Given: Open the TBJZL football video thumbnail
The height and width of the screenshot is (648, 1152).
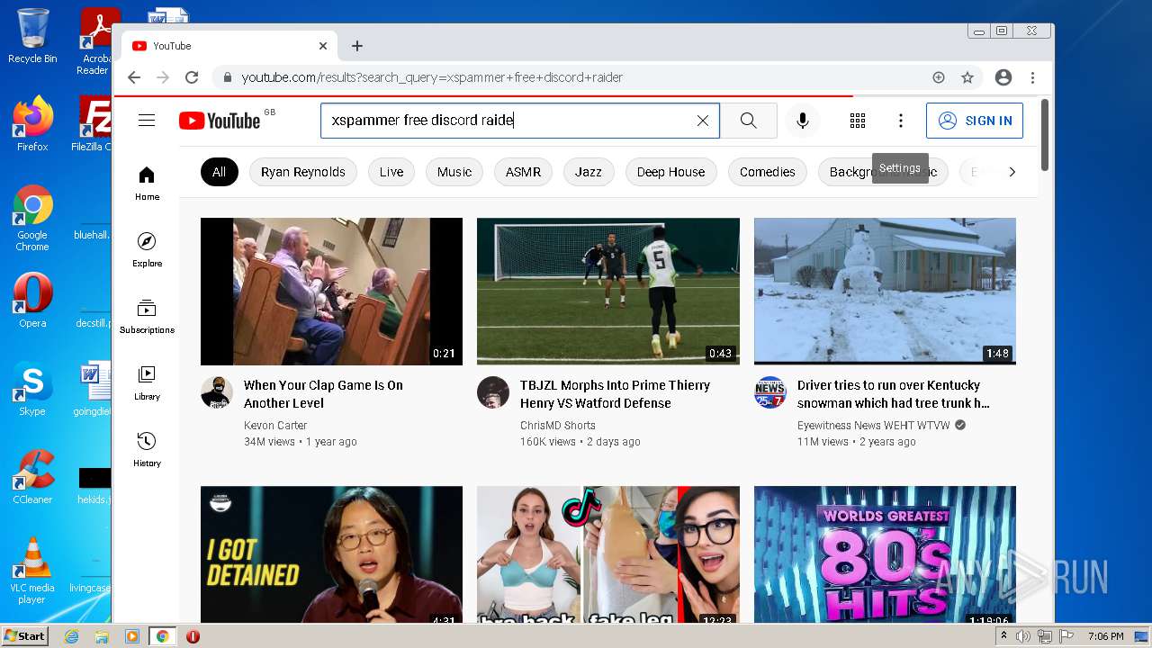Looking at the screenshot, I should tap(608, 292).
